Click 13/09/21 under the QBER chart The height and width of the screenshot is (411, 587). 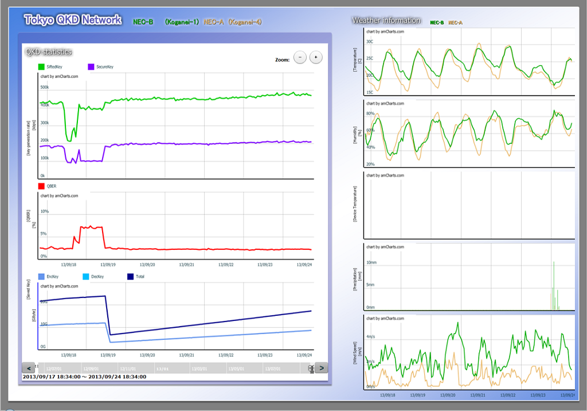click(x=186, y=265)
